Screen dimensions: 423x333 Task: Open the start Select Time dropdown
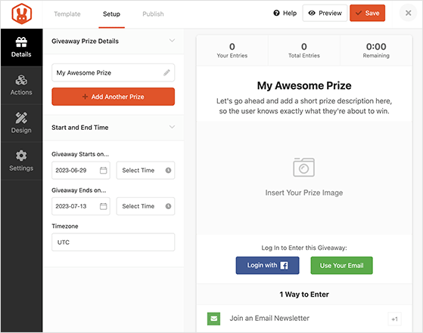point(146,171)
